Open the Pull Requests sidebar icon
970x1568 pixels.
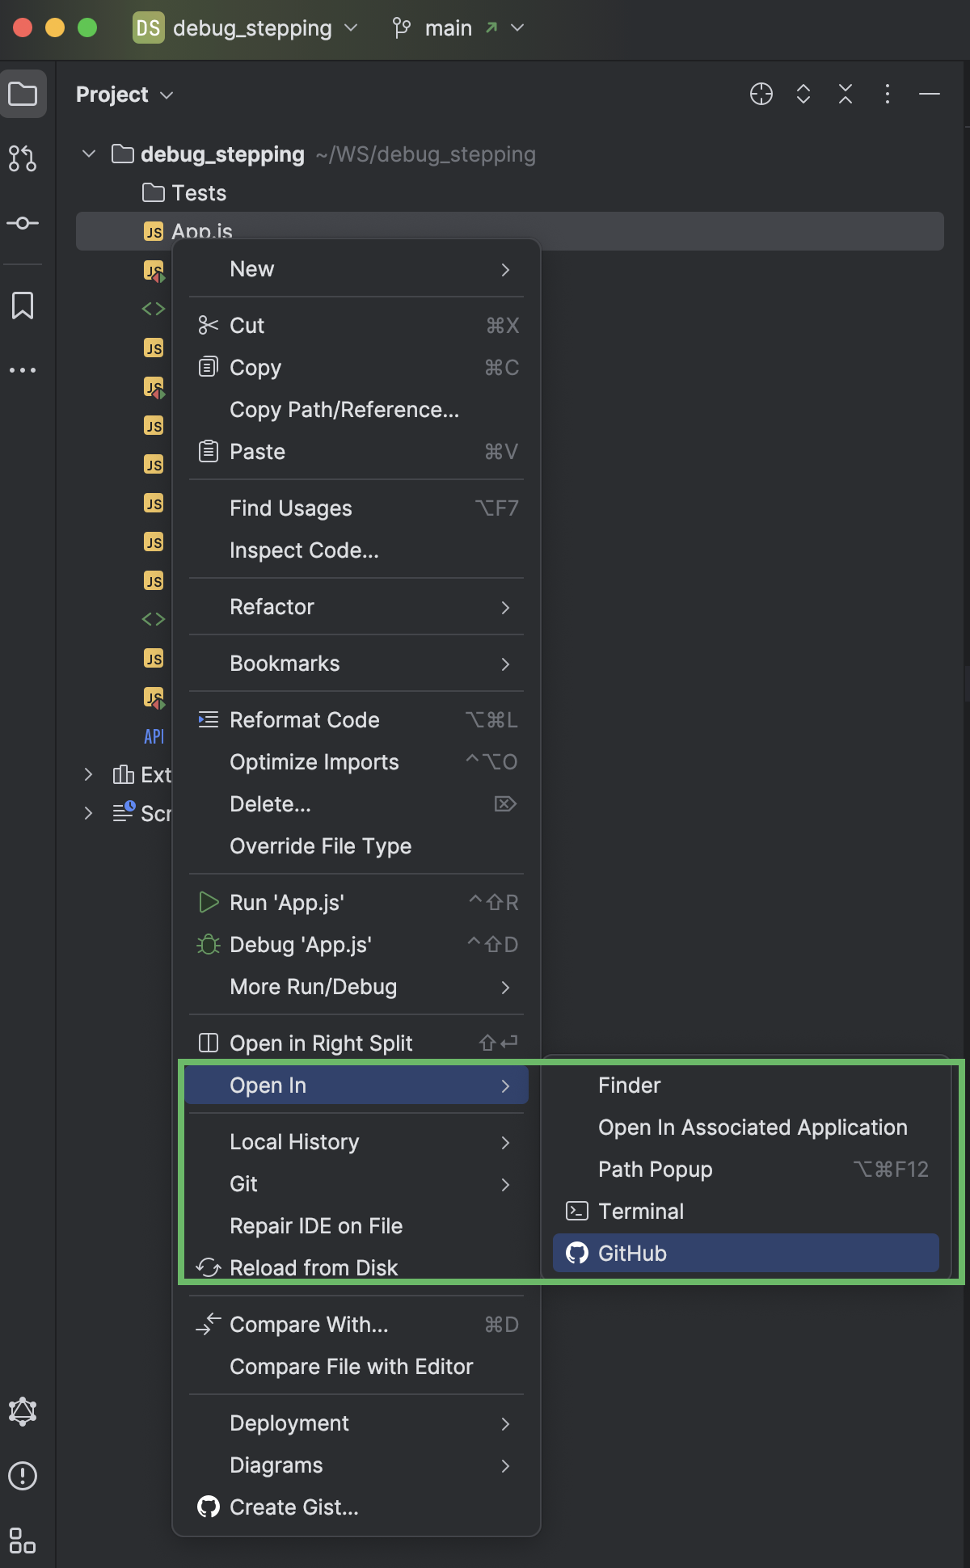(x=23, y=158)
